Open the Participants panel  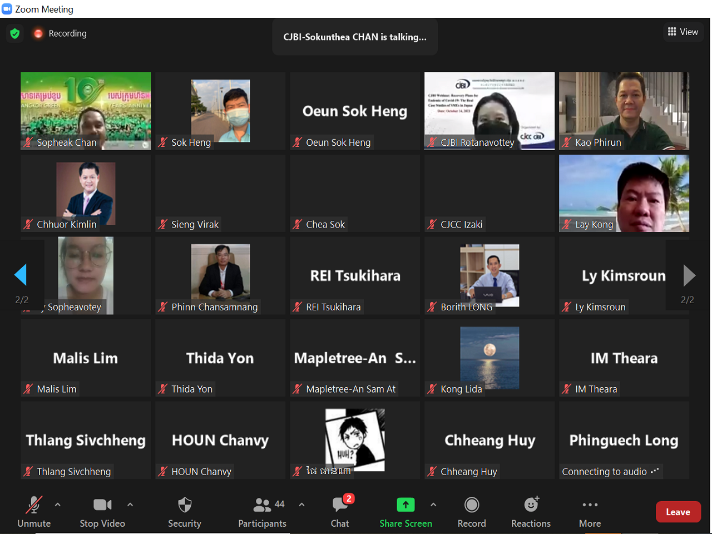pos(262,505)
